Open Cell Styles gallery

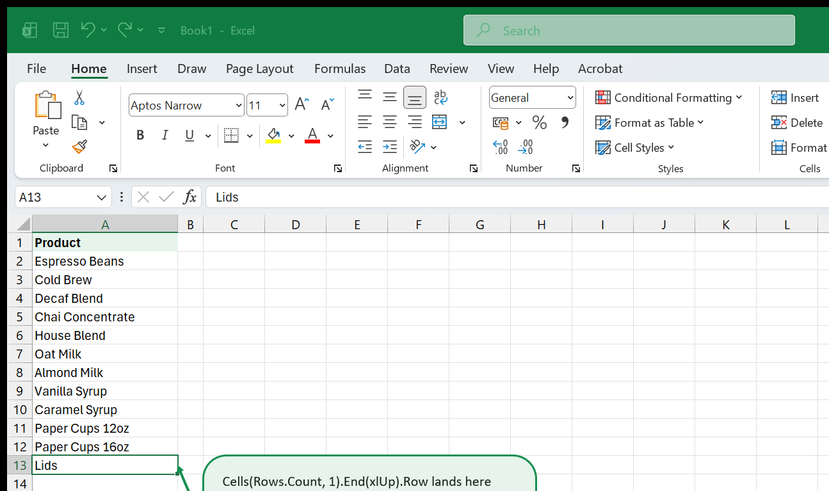[634, 147]
